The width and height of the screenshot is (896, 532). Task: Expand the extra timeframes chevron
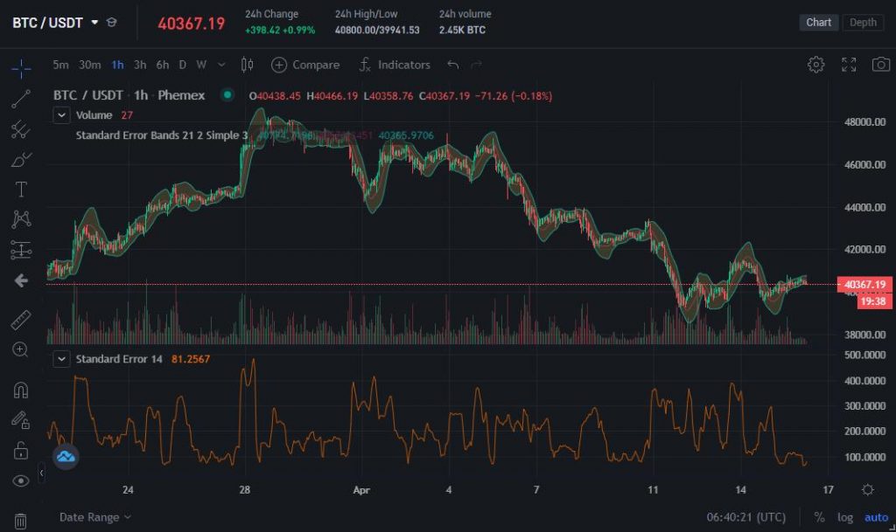(x=221, y=65)
